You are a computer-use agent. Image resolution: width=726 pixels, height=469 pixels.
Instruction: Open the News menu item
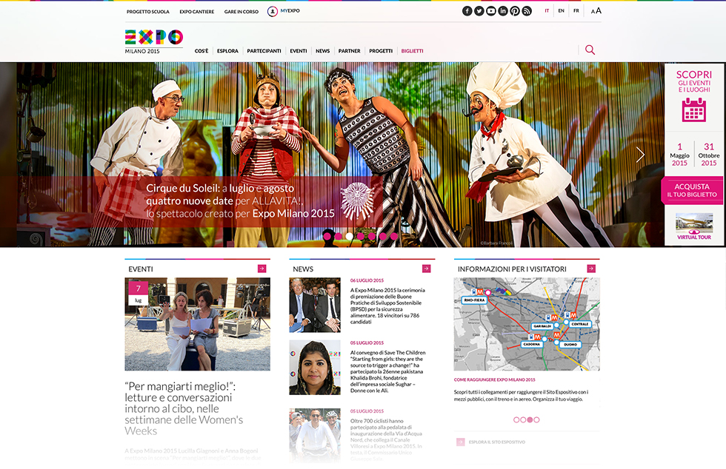click(x=323, y=51)
